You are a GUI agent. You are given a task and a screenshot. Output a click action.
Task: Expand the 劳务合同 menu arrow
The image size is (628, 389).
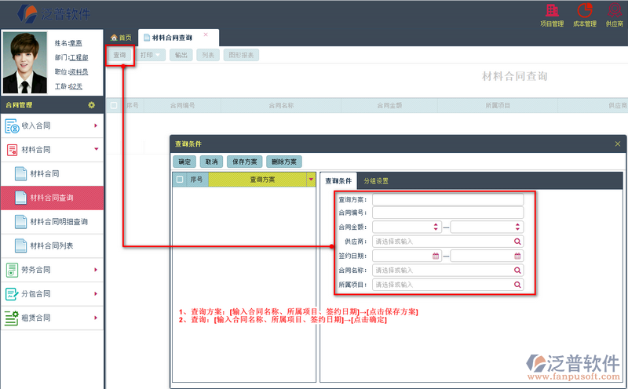[x=96, y=270]
